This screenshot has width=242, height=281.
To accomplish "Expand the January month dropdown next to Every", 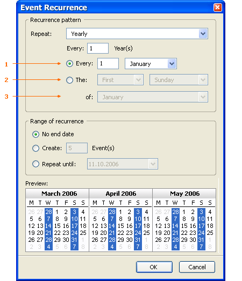I will coord(172,64).
